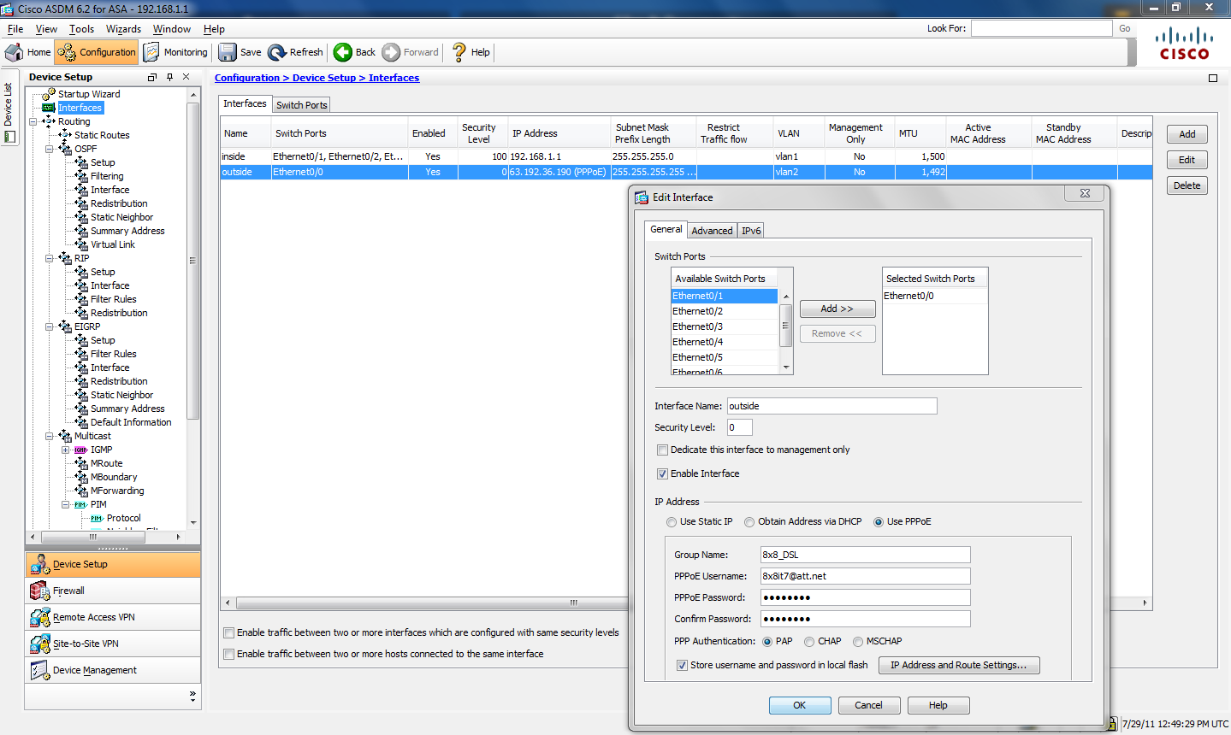Open the Device Setup section icon
Image resolution: width=1231 pixels, height=735 pixels.
(39, 564)
